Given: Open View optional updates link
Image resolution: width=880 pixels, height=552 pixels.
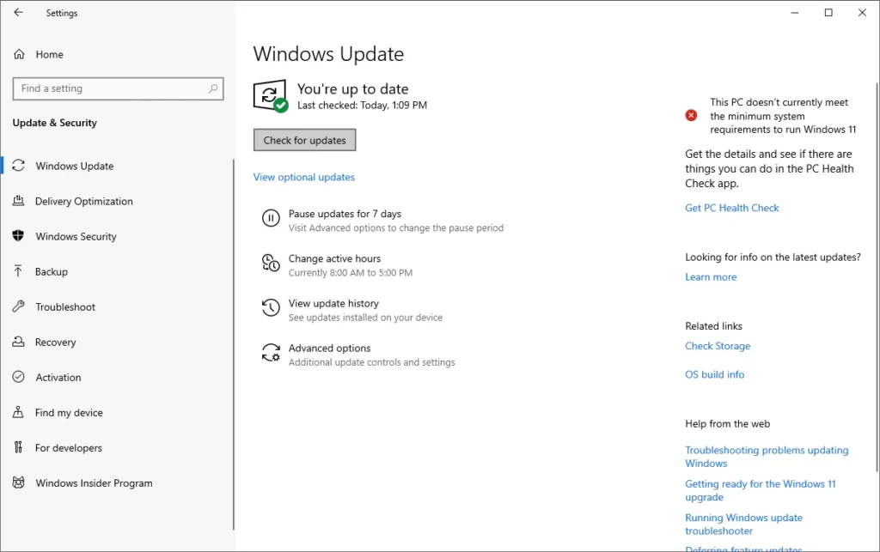Looking at the screenshot, I should (x=303, y=177).
